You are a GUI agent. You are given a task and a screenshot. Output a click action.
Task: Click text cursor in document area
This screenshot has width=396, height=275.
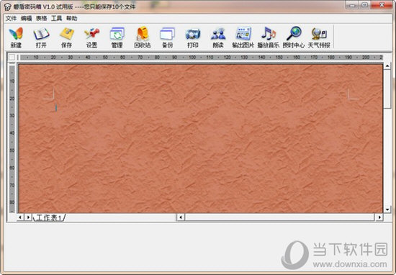click(x=56, y=108)
